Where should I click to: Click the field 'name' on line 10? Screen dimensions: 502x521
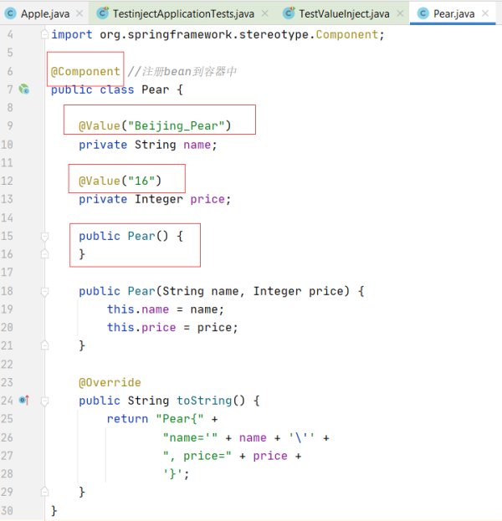(x=197, y=145)
